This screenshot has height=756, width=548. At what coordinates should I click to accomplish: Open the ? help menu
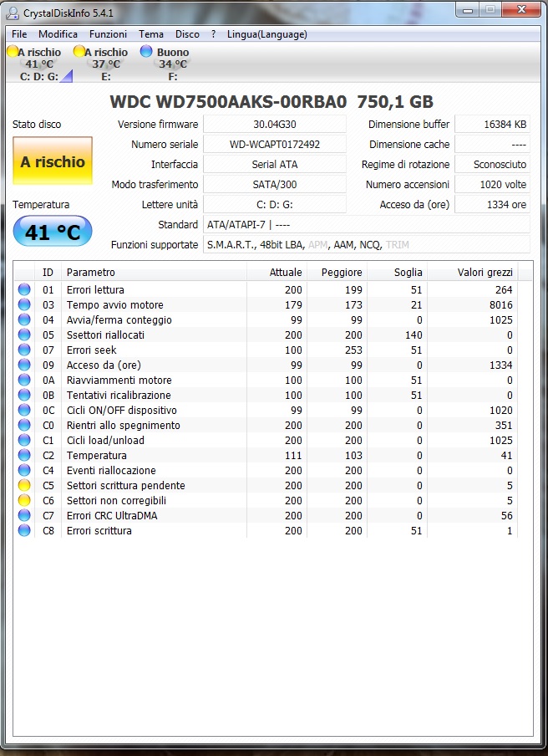click(213, 34)
